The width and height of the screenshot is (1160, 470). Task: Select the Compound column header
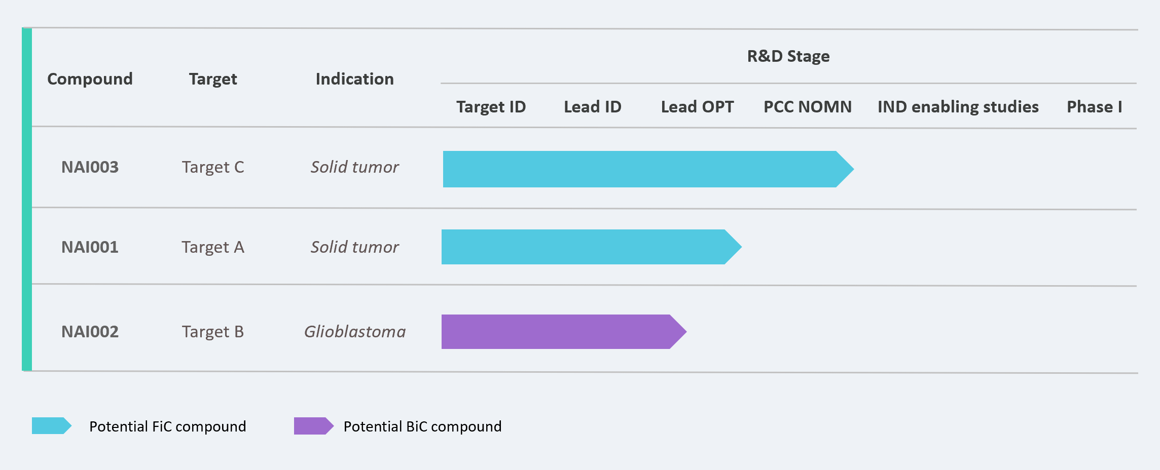[90, 79]
